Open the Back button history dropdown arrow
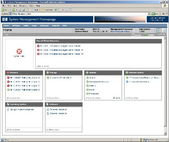Image resolution: width=169 pixels, height=142 pixels. click(x=11, y=10)
